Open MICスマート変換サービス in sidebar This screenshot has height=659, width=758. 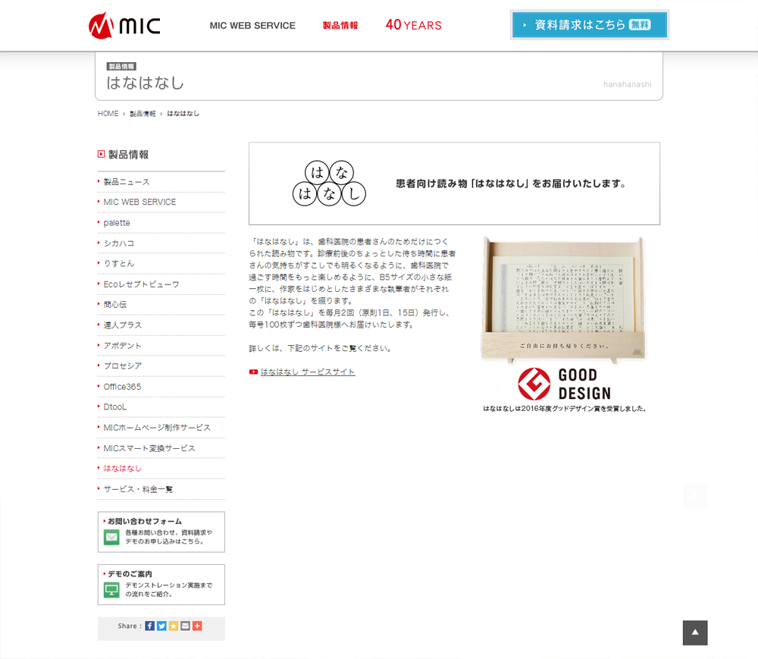149,448
